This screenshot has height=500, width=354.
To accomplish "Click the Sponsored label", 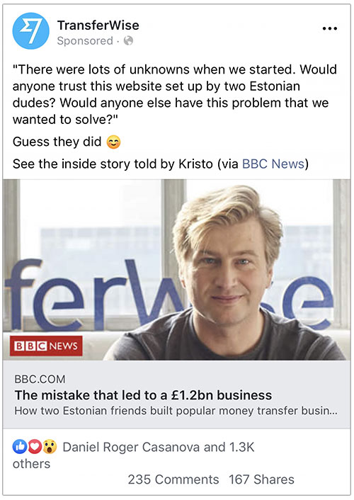I will coord(85,41).
